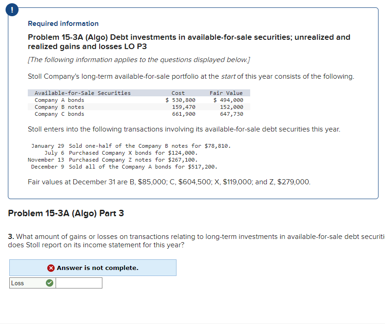Click the 'Required information' heading

click(63, 24)
